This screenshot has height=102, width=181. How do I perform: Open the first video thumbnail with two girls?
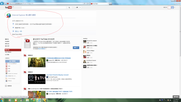coord(37,62)
